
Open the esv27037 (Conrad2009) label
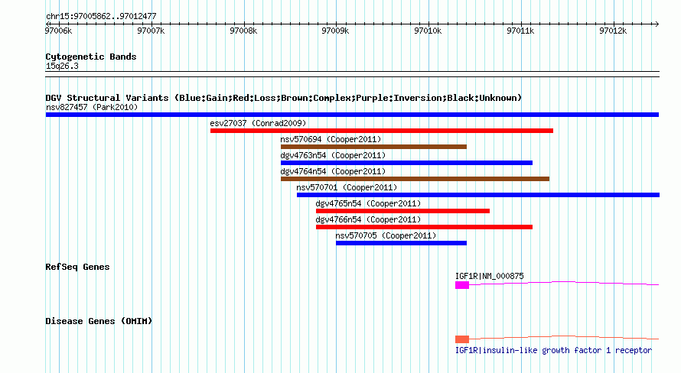258,123
